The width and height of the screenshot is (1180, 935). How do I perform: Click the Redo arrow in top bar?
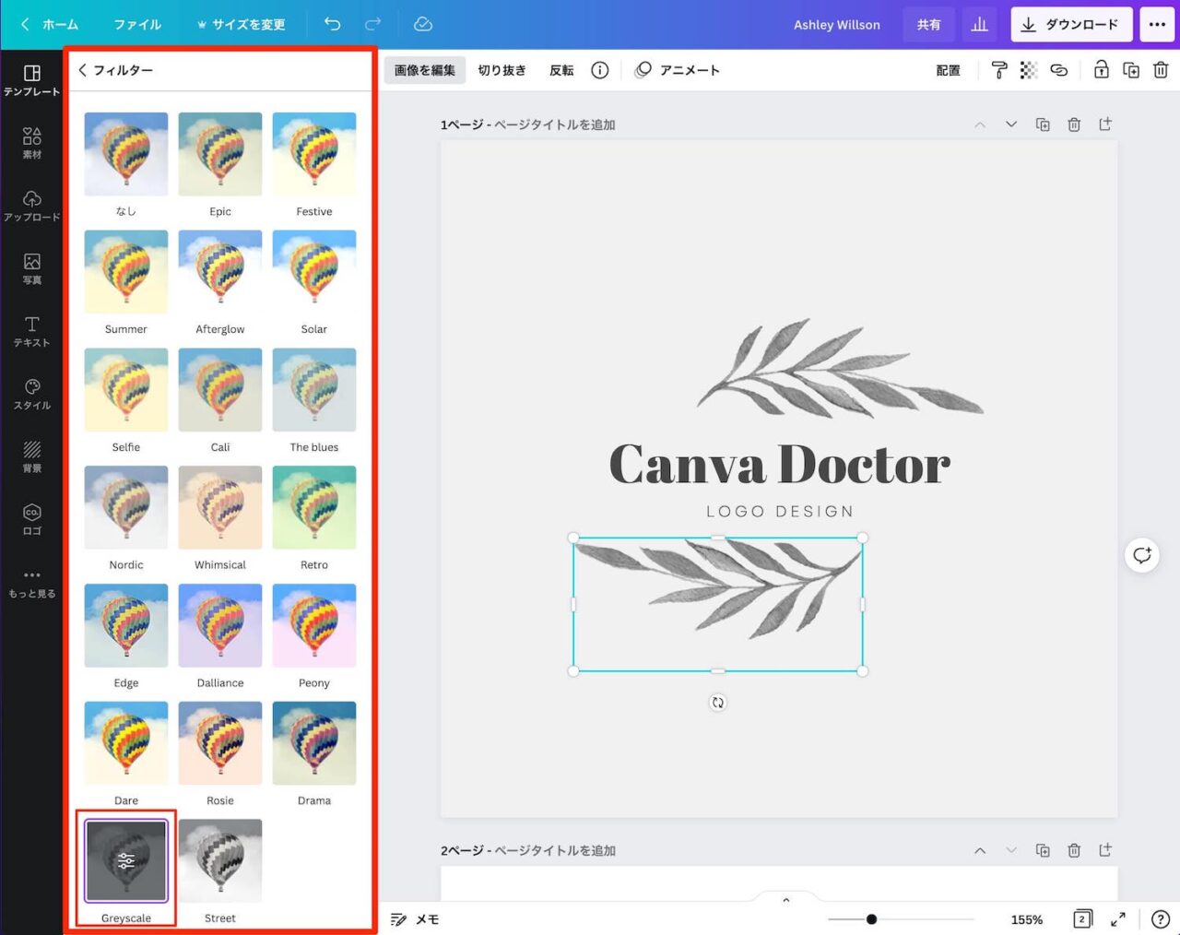coord(372,24)
